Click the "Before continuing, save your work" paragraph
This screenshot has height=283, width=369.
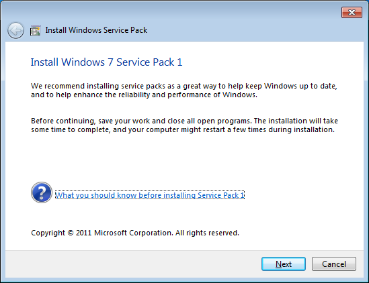184,125
